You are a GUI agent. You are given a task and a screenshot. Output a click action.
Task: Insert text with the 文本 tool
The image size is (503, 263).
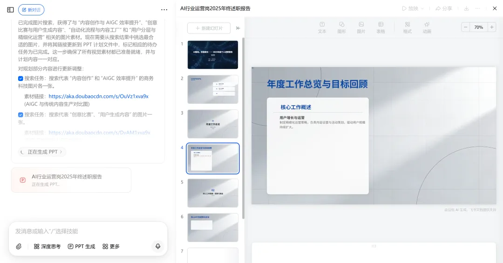click(x=322, y=27)
